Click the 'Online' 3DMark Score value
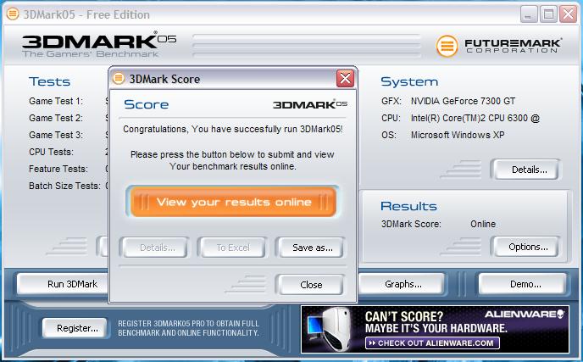Viewport: 583px width, 362px height. click(483, 224)
